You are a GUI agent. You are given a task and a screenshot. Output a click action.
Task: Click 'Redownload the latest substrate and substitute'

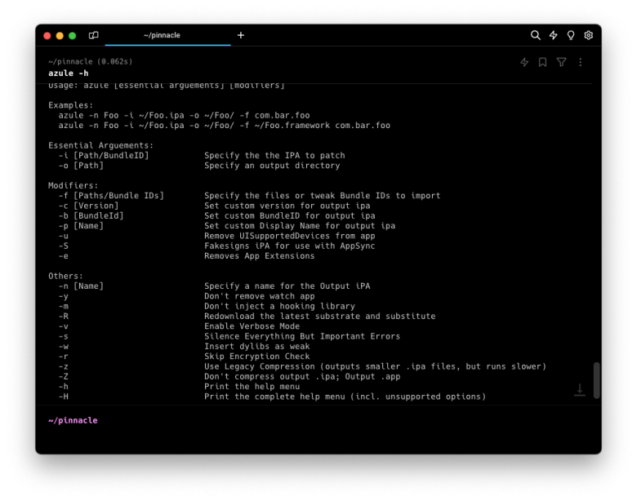319,317
